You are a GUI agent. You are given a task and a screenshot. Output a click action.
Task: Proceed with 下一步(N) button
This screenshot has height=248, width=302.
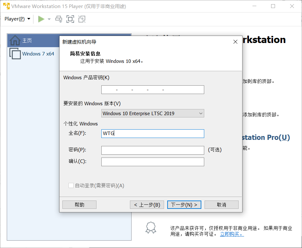pos(184,205)
